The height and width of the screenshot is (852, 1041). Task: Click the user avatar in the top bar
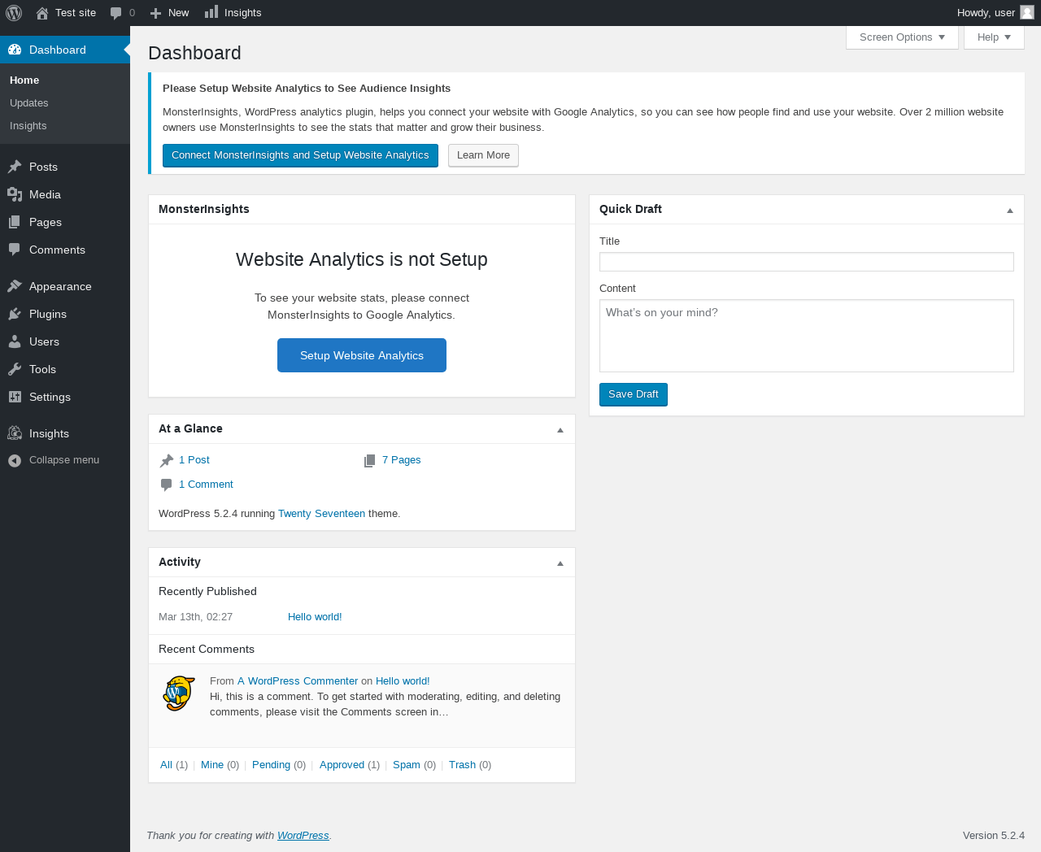(x=1027, y=12)
